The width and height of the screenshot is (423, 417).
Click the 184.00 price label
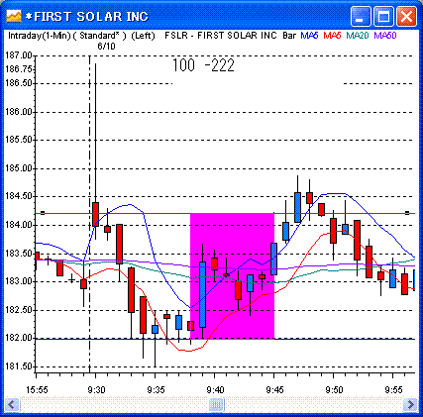[19, 225]
